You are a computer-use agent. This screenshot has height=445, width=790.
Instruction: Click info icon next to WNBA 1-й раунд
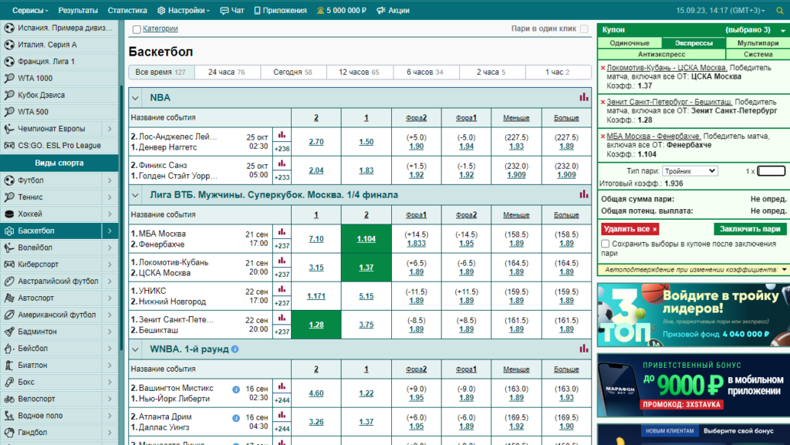(x=235, y=349)
